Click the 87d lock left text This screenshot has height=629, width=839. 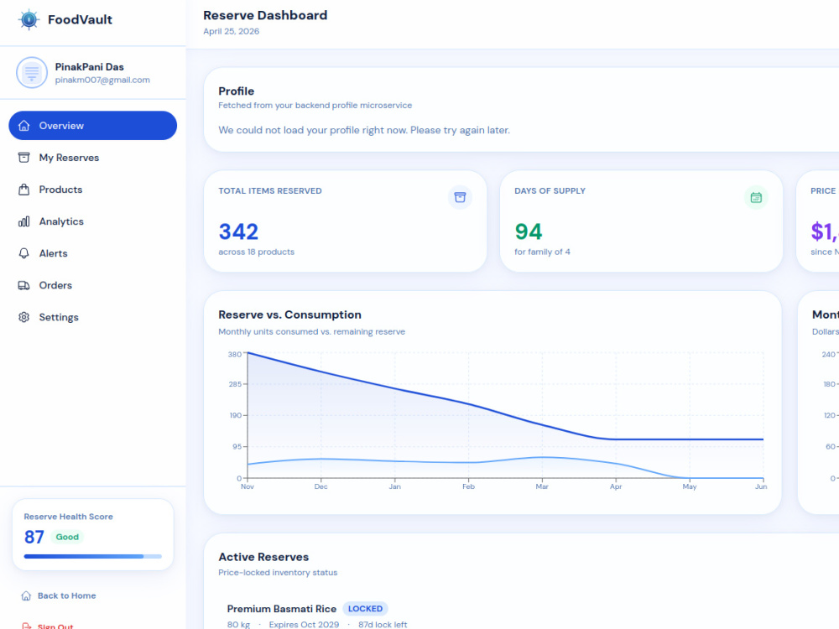pyautogui.click(x=383, y=625)
